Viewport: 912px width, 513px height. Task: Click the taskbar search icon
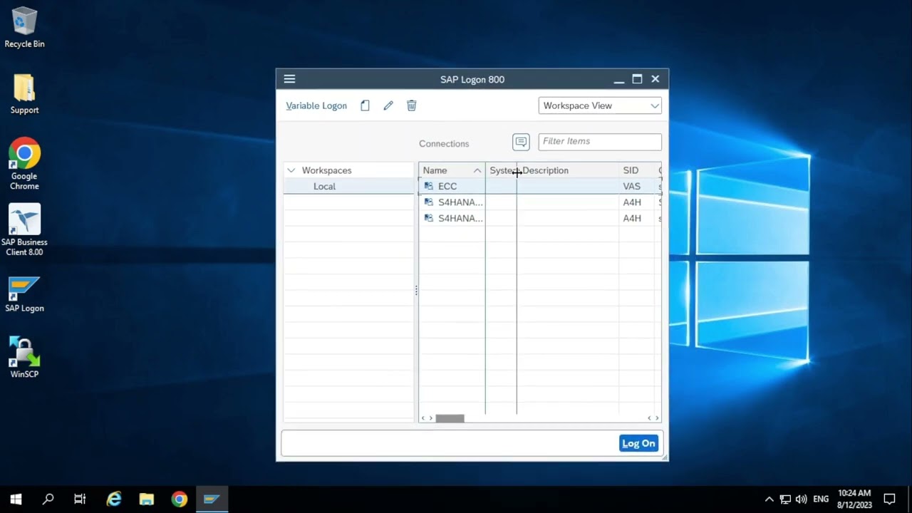tap(48, 499)
